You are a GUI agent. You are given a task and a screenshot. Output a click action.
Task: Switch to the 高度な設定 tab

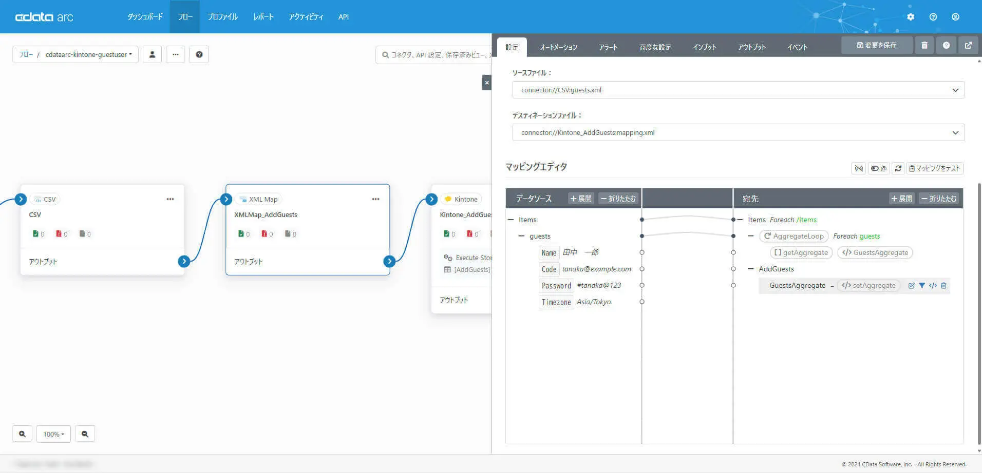(x=655, y=47)
